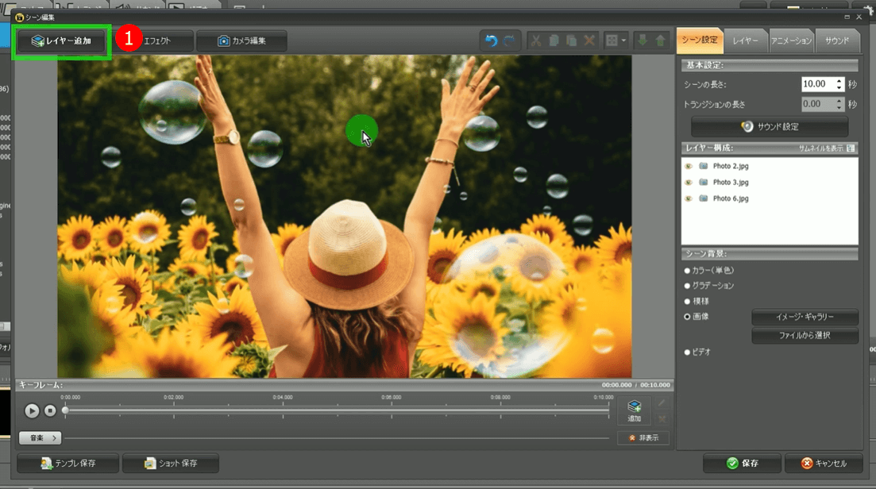
Task: Open the alignment grid dropdown arrow
Action: (624, 41)
